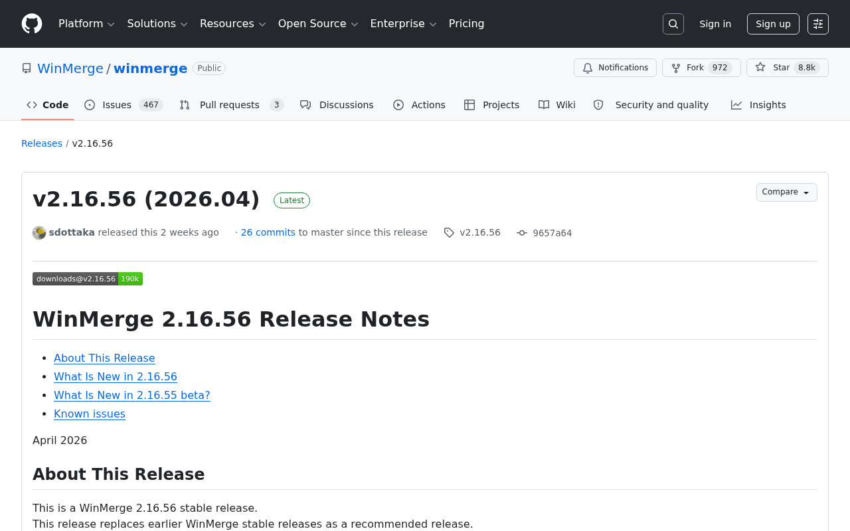Screen dimensions: 850x531
Task: Click the repository book icon beside WinMerge
Action: coord(27,68)
